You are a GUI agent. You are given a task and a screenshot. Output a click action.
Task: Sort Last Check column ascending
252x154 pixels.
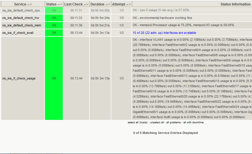pos(85,5)
